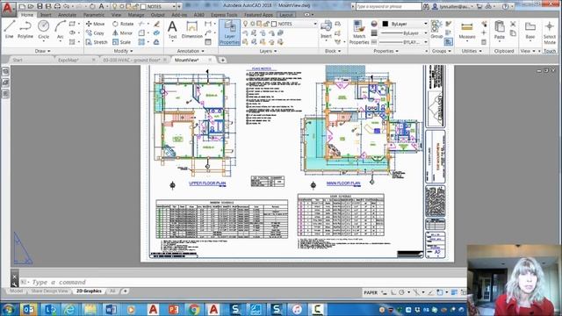Click the MAIN FLOOR PLAN title link
Viewport: 562px width, 316px height.
[343, 183]
